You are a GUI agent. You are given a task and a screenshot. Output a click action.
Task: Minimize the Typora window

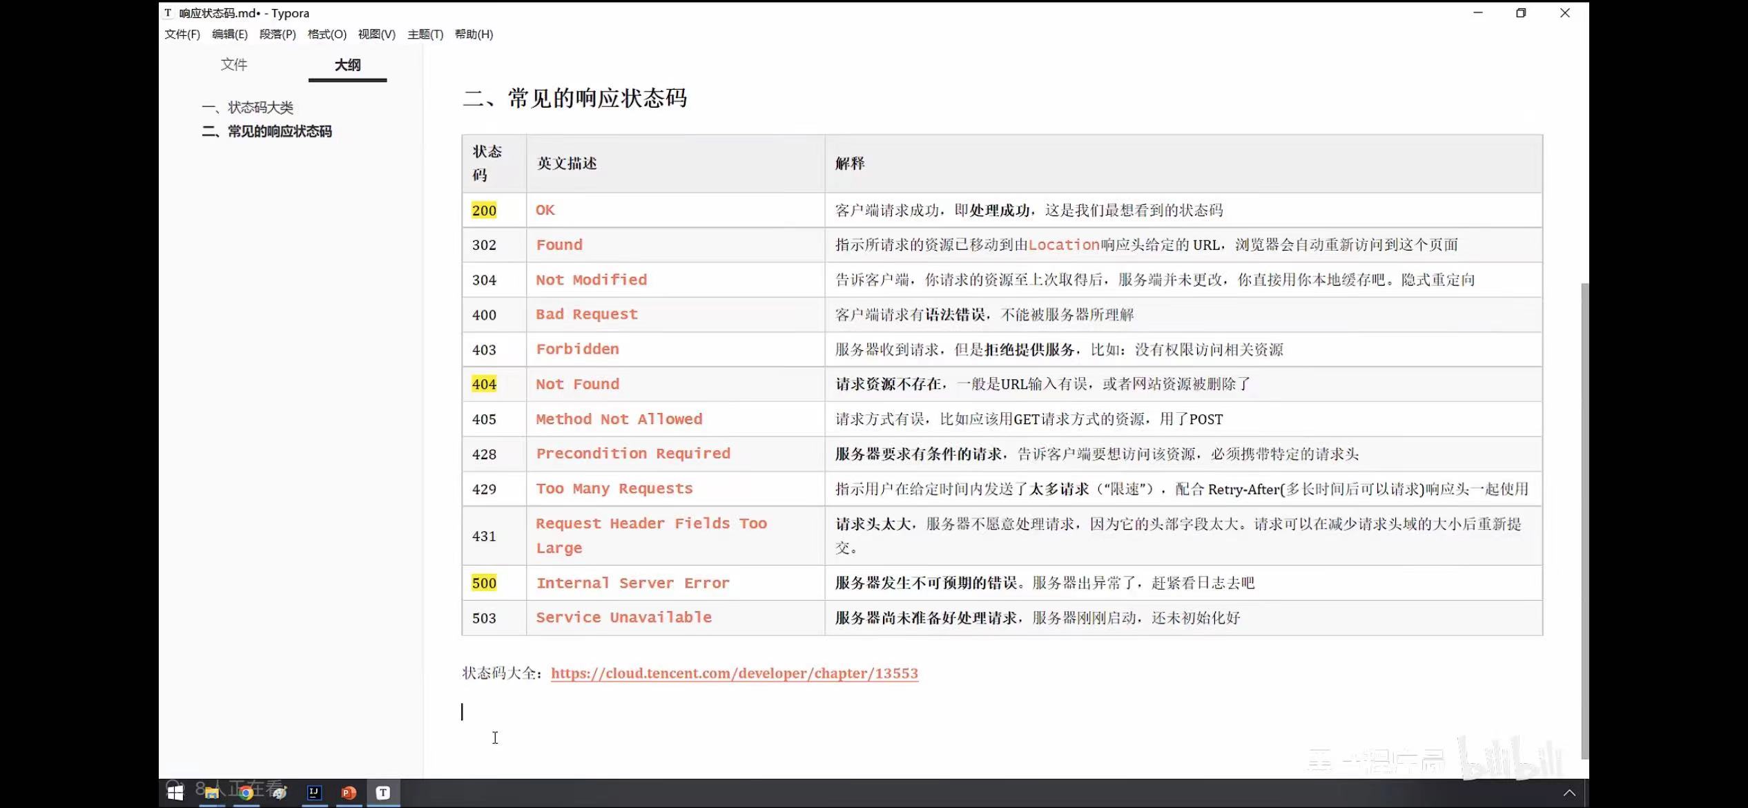1478,13
